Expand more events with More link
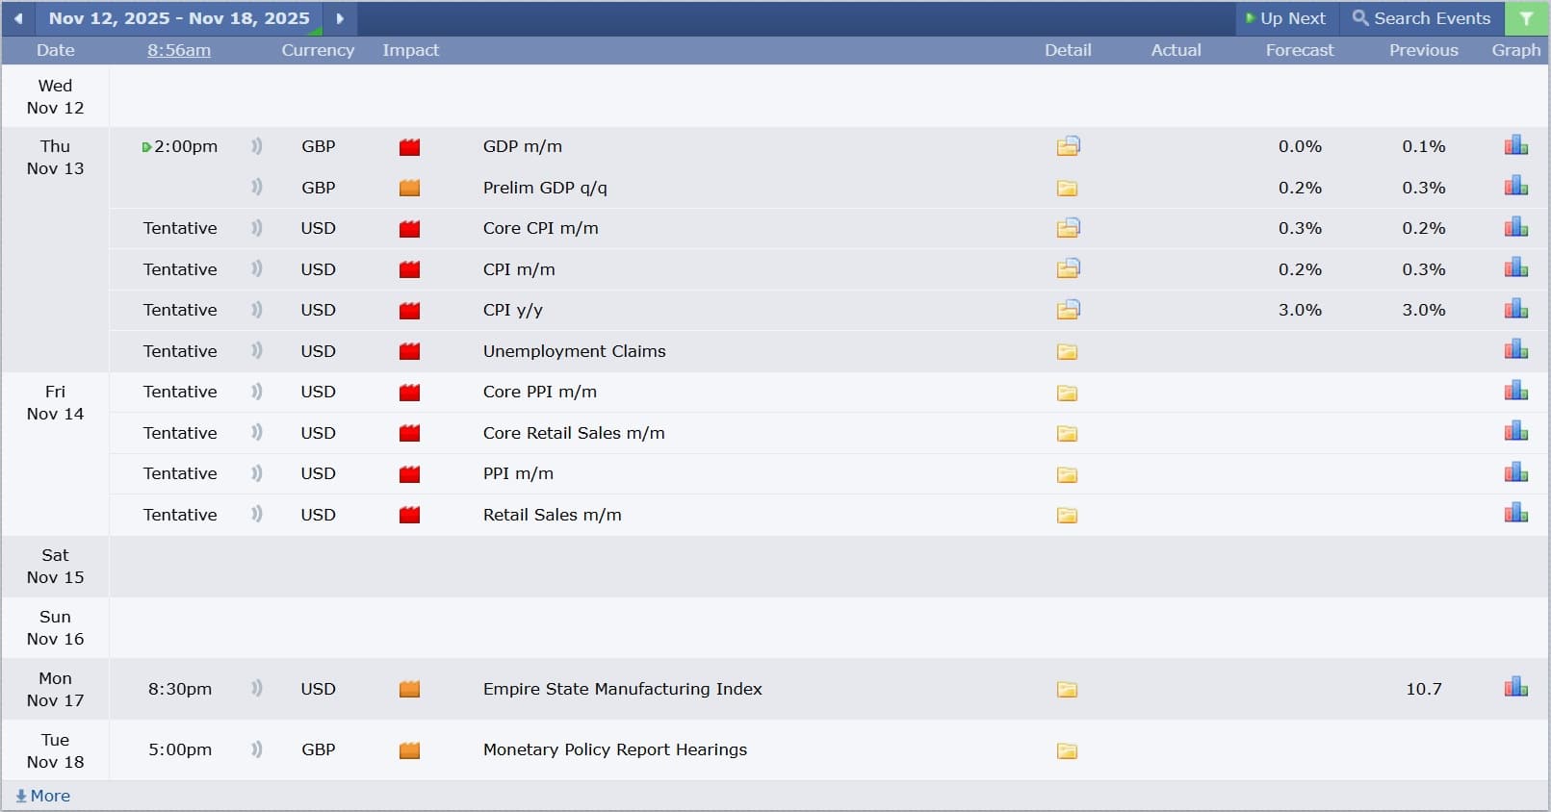This screenshot has width=1551, height=812. coord(43,796)
